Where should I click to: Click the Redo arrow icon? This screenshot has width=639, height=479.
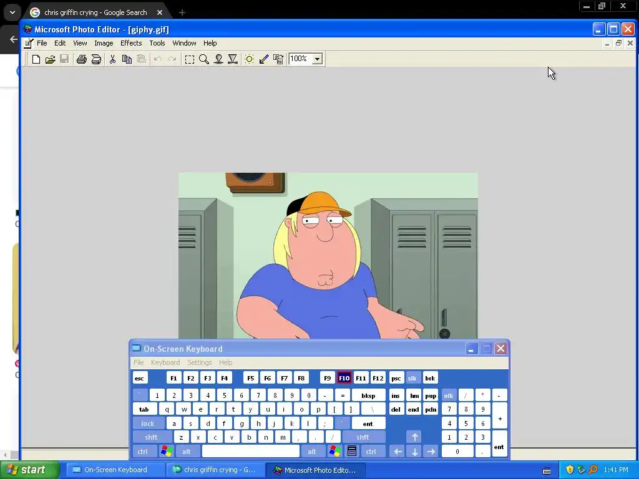[172, 59]
